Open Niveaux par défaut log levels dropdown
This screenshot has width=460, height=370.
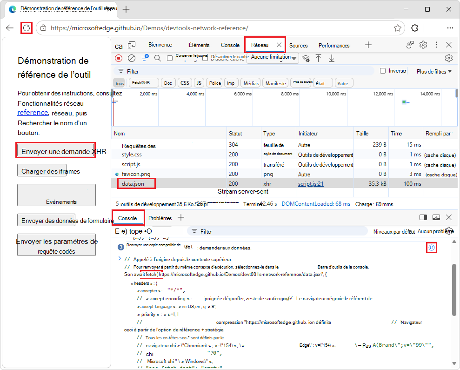[x=393, y=232]
